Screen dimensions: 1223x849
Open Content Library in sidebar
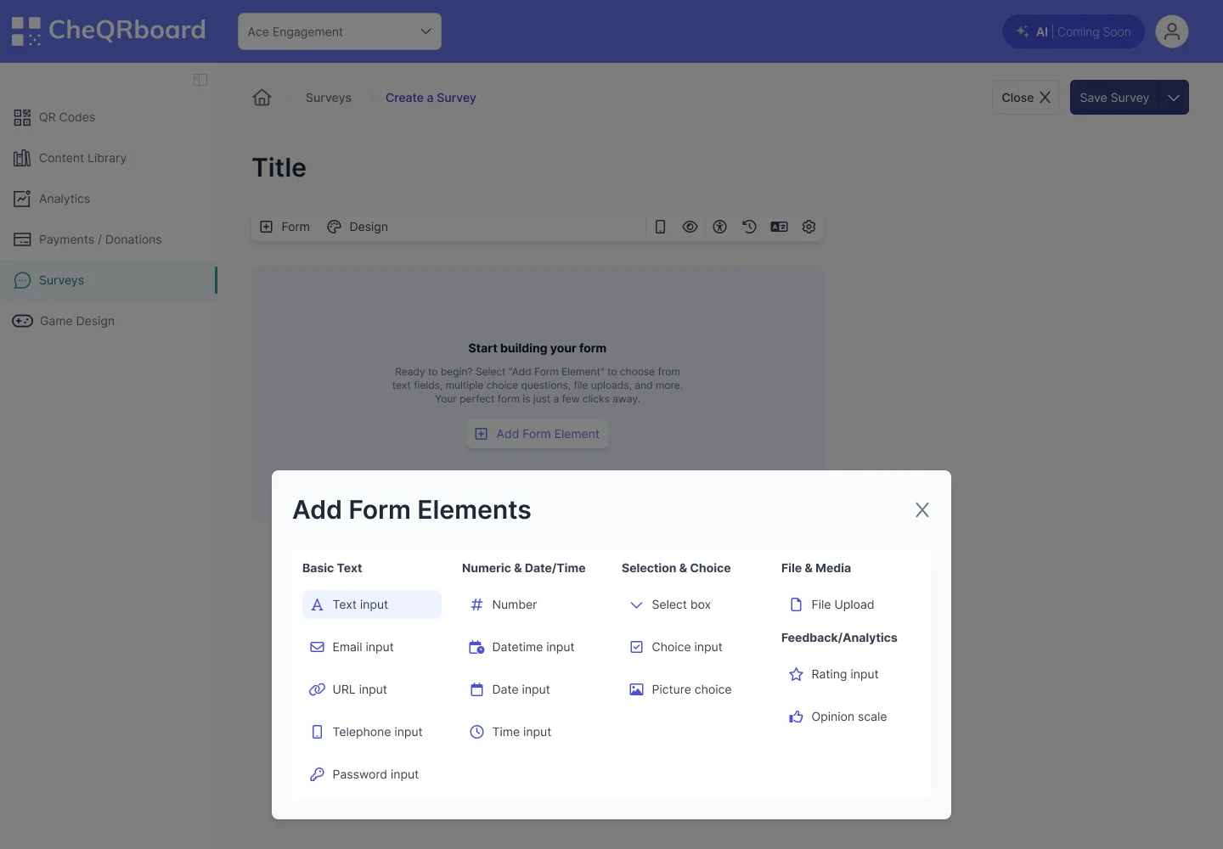click(109, 158)
